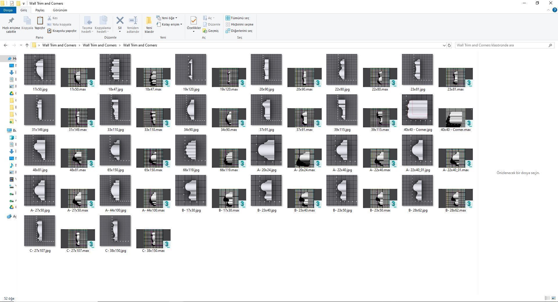Click Tümünü seç select all
Screen dimensions: 558x302
pyautogui.click(x=237, y=18)
